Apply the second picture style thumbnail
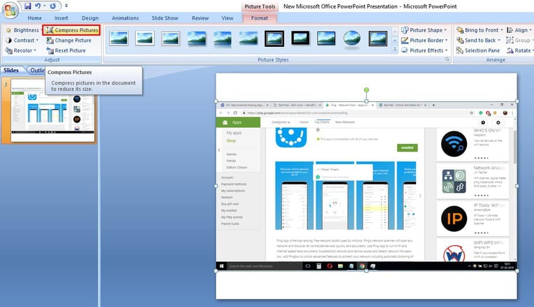This screenshot has width=534, height=307. (x=144, y=38)
